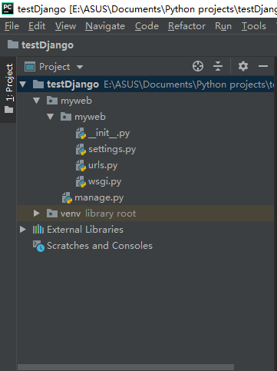This screenshot has width=277, height=371.
Task: Open the File menu
Action: pos(12,26)
